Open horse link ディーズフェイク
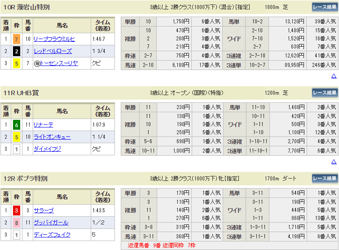339x250 pixels. coord(52,235)
